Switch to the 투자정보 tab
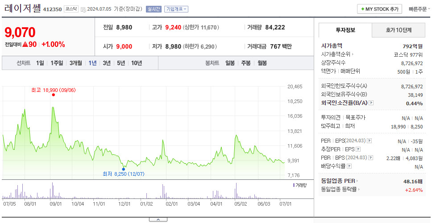The height and width of the screenshot is (223, 432). pos(345,30)
